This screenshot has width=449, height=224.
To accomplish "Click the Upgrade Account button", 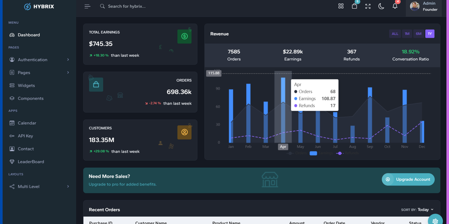I will [408, 179].
